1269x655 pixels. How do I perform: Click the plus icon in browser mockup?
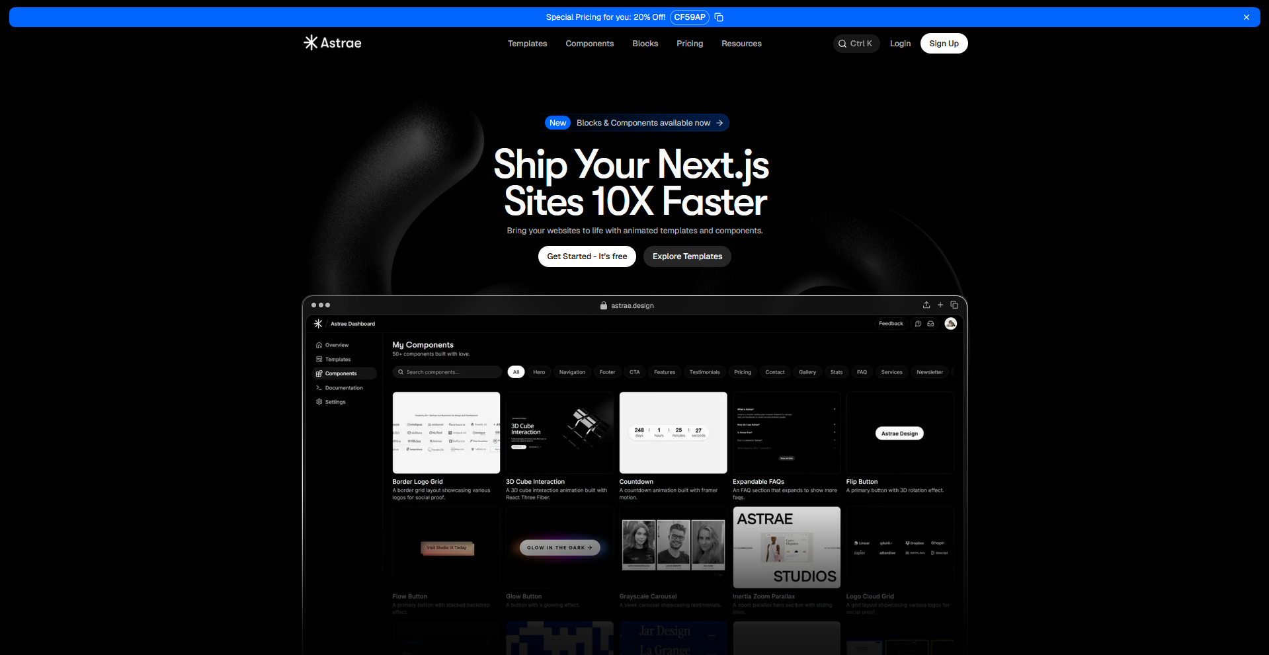pos(940,305)
